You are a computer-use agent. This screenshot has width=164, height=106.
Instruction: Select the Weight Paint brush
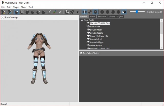[x=49, y=12]
